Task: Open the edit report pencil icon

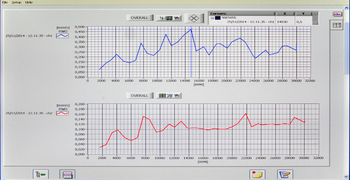Action: click(x=285, y=174)
